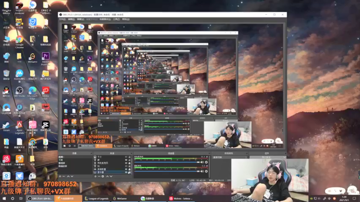
Task: Add a new scene with the plus icon under Scenes
Action: pyautogui.click(x=60, y=176)
